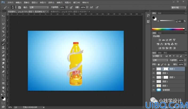Open layer blend mode 正常 dropdown
This screenshot has height=109, width=188.
point(160,60)
